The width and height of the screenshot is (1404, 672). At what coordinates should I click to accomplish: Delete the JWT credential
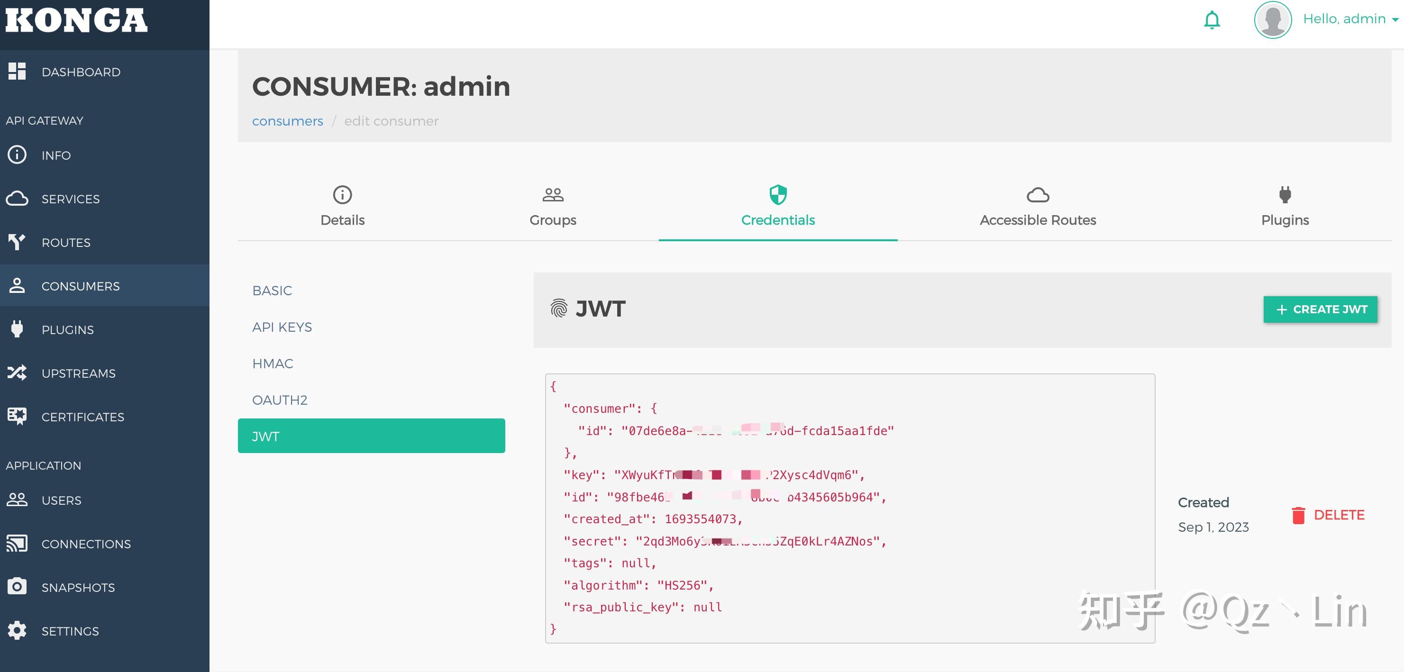pos(1328,515)
